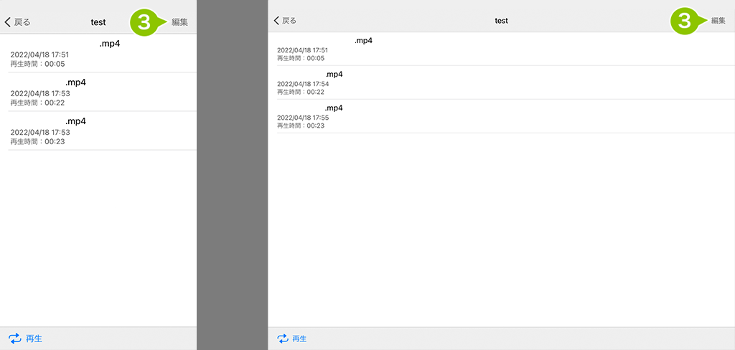Click the test title in left panel
Image resolution: width=735 pixels, height=350 pixels.
[98, 22]
